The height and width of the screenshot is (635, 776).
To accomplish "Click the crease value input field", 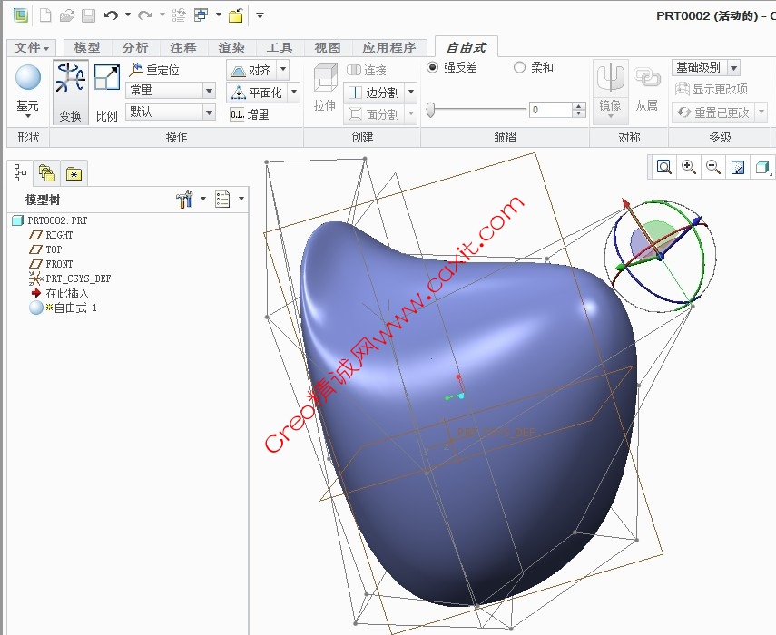I will point(551,110).
